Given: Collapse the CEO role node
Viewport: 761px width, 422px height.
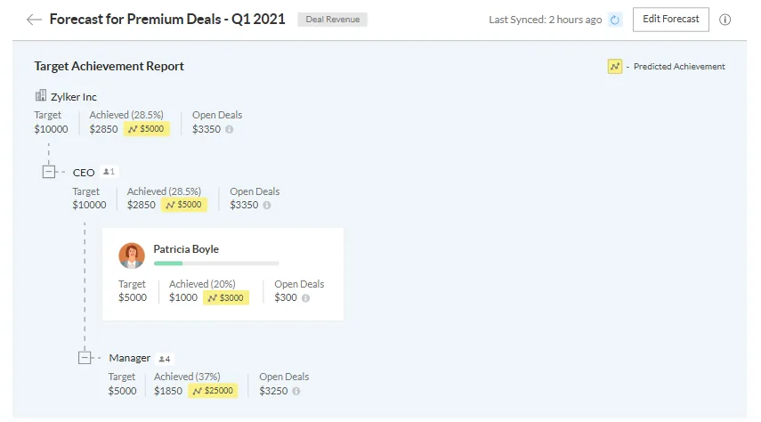Looking at the screenshot, I should [49, 172].
